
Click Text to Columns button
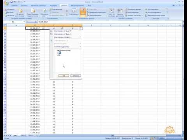point(111,12)
